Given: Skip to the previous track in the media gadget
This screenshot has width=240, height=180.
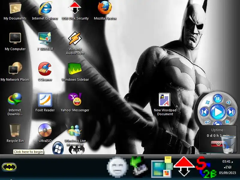Looking at the screenshot, I should [x=204, y=112].
